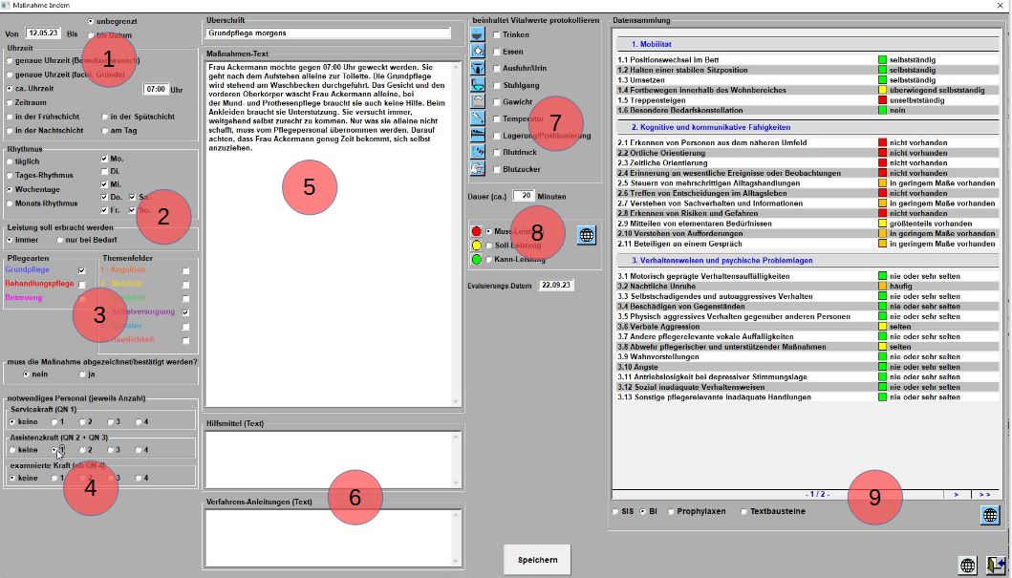Click the exit door icon
This screenshot has width=1012, height=578.
point(996,566)
